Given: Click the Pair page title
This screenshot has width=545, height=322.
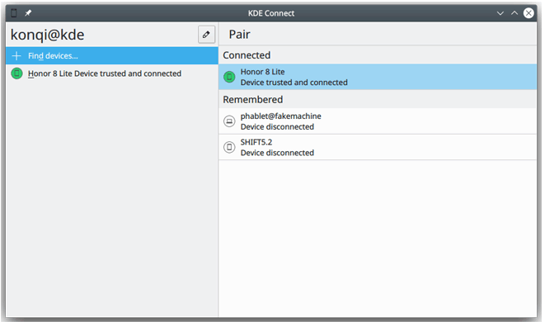Looking at the screenshot, I should [x=239, y=35].
